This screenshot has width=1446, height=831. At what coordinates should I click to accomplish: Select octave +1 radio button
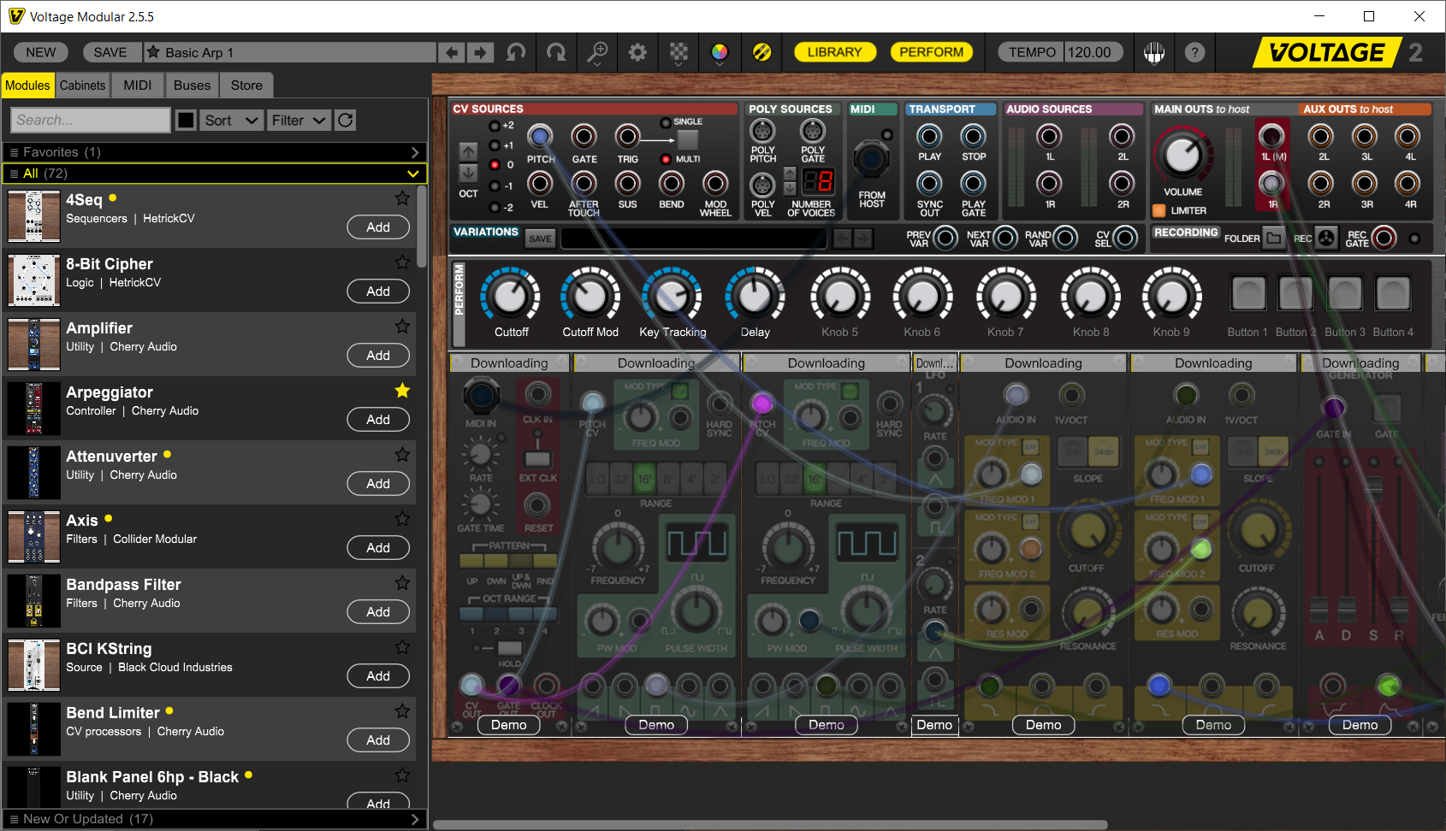[495, 145]
